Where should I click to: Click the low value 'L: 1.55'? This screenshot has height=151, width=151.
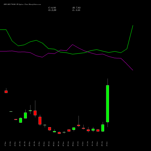pyautogui.click(x=76, y=10)
